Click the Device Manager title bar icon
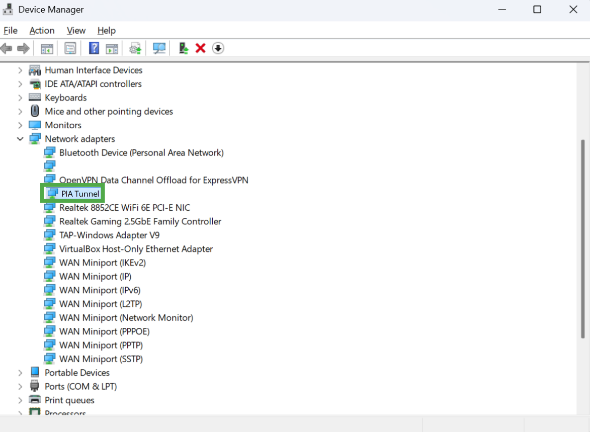The image size is (590, 432). click(x=8, y=9)
